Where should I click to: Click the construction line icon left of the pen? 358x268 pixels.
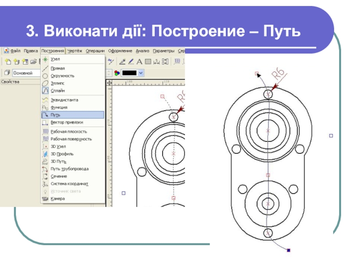coord(111,61)
